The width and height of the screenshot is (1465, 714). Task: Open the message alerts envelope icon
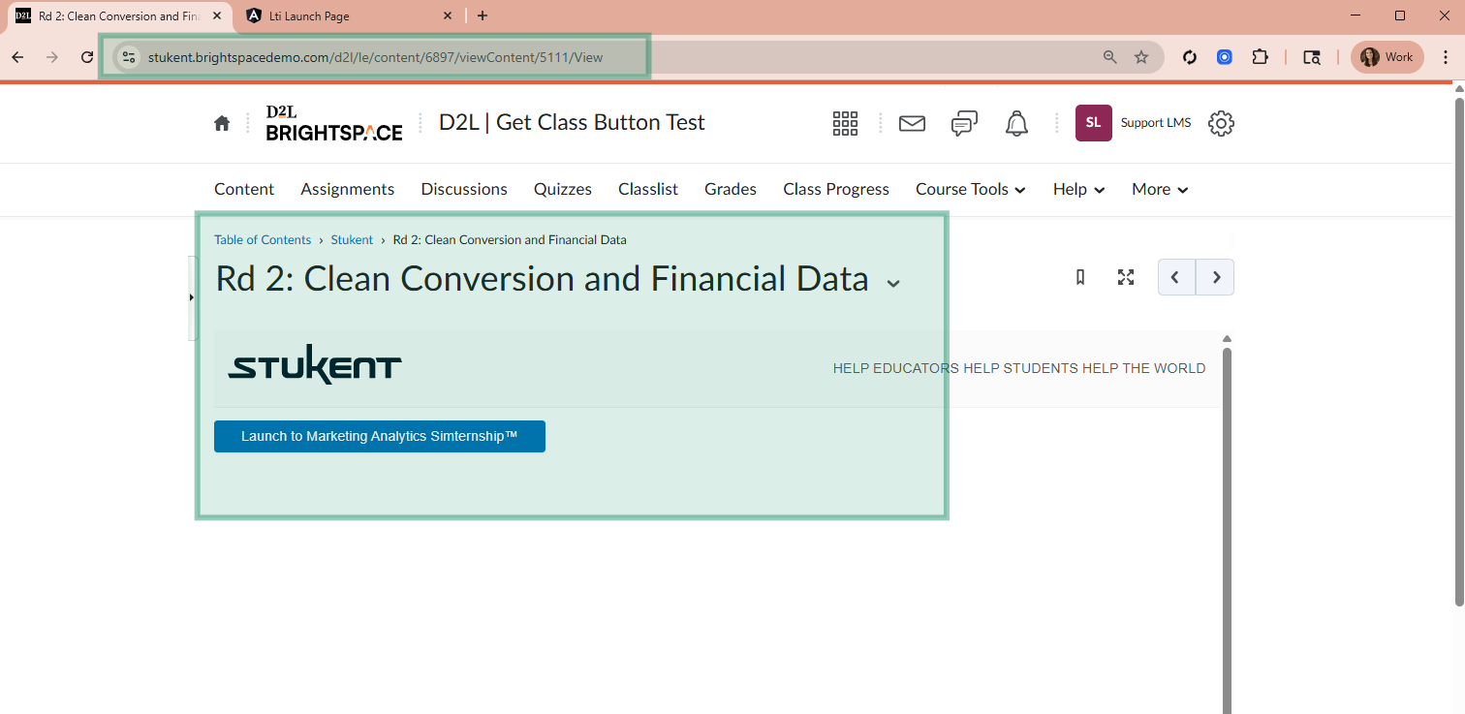pyautogui.click(x=912, y=123)
